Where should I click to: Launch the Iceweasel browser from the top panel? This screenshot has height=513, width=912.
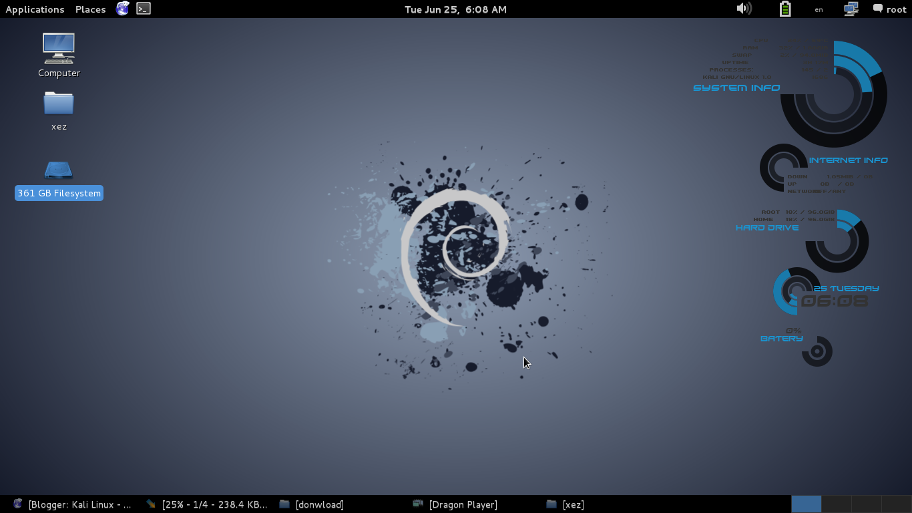(122, 9)
